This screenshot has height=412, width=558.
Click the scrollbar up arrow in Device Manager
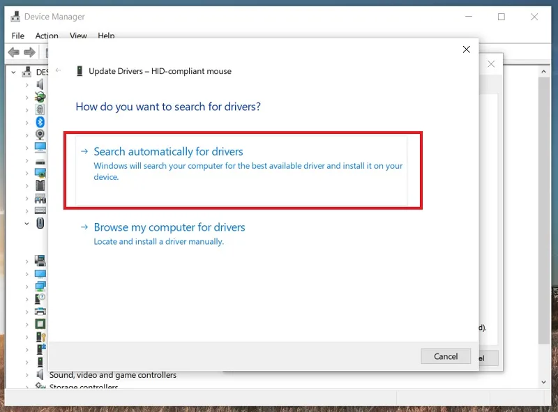click(543, 72)
